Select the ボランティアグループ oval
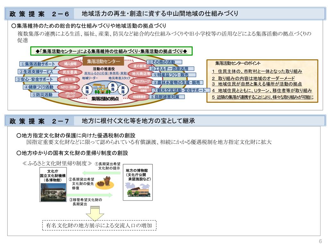 tap(70, 95)
